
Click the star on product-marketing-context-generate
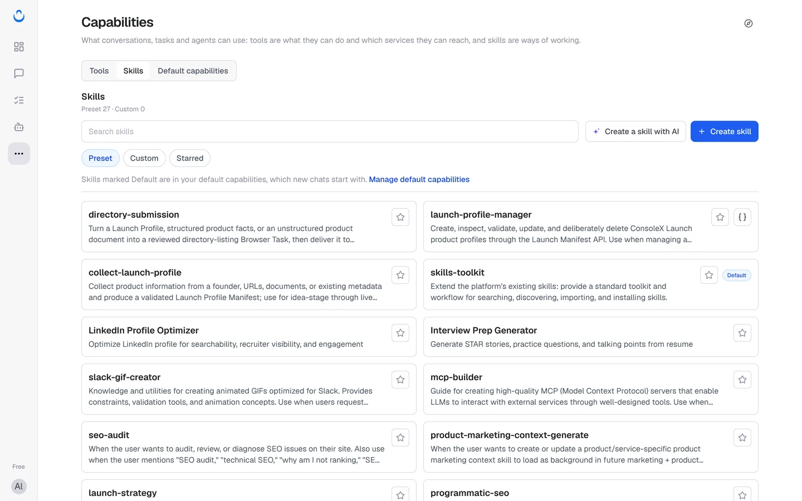coord(742,438)
